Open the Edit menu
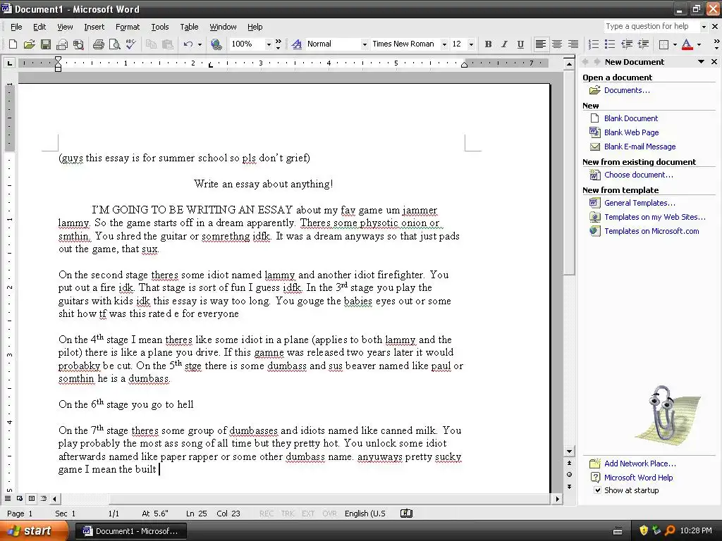Screen dimensions: 722x541 pos(39,27)
